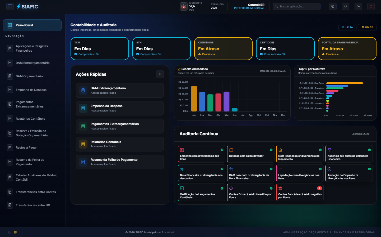Toggle dark mode with the moon icon
This screenshot has height=237, width=381.
[x=333, y=6]
